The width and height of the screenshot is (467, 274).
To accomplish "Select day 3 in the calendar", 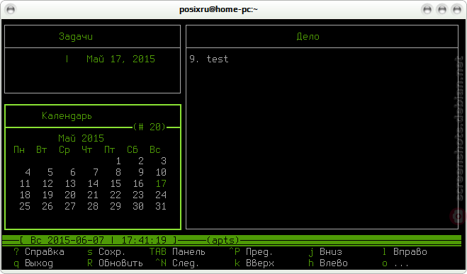I will click(x=164, y=161).
